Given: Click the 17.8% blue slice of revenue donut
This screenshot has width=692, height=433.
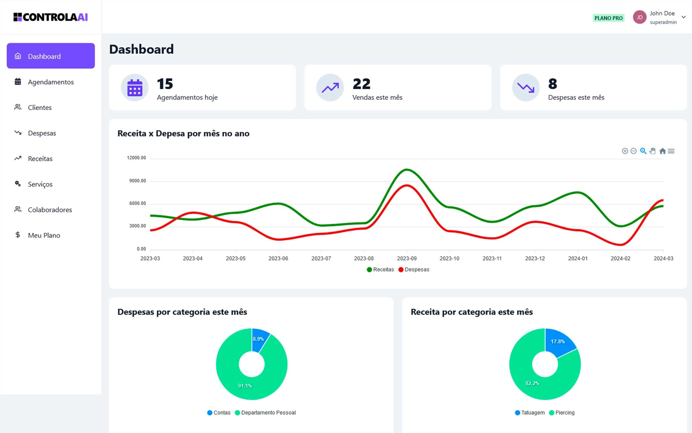Looking at the screenshot, I should pos(558,342).
